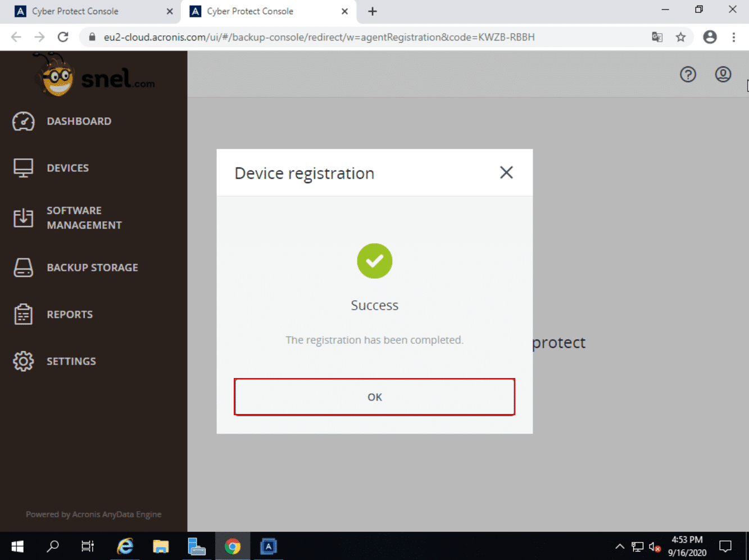Open Software Management menu label
The height and width of the screenshot is (560, 749).
point(84,218)
